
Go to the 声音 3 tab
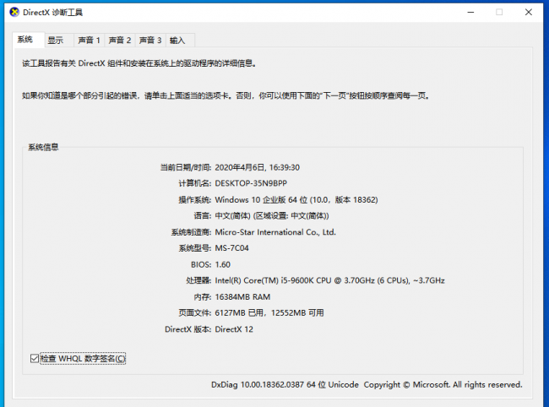150,41
